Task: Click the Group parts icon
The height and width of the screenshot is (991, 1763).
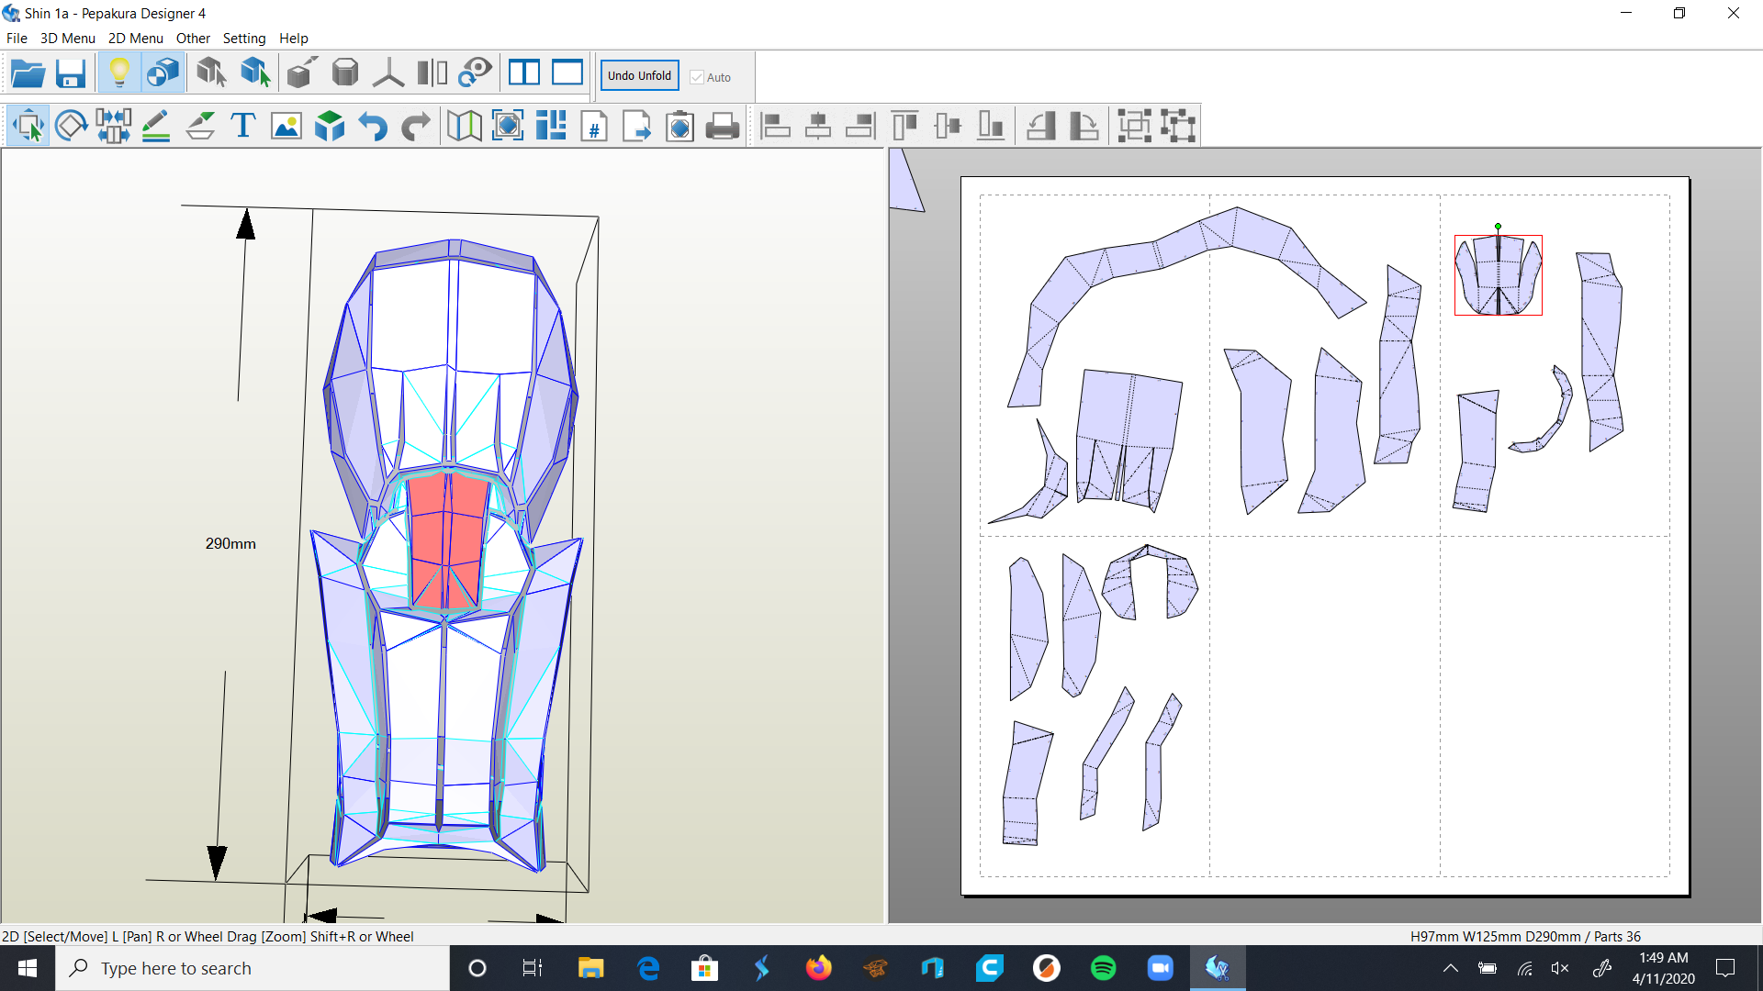Action: point(1135,126)
